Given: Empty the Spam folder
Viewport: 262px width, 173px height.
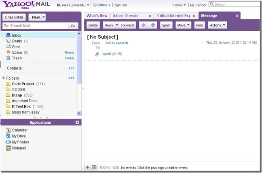Looking at the screenshot, I should click(70, 52).
